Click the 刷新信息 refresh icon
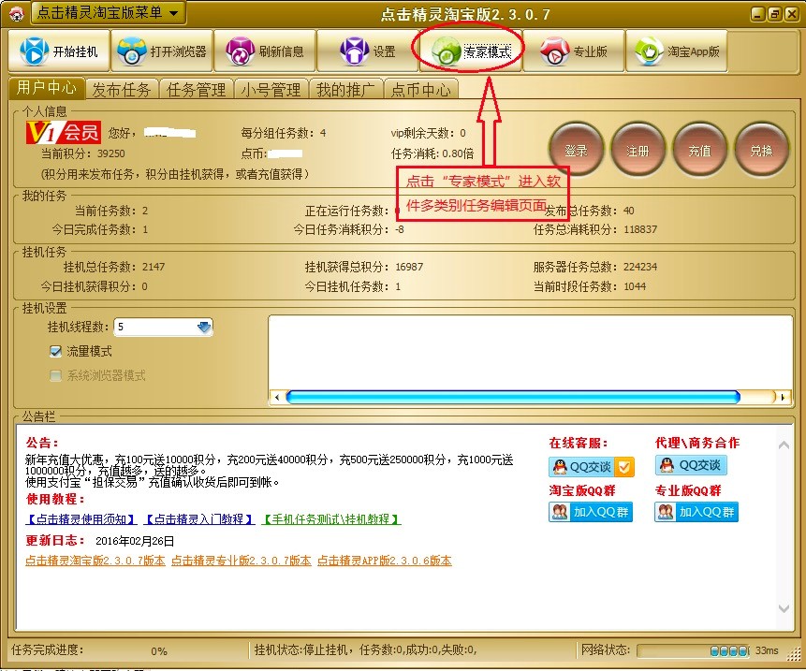The width and height of the screenshot is (806, 671). tap(240, 51)
